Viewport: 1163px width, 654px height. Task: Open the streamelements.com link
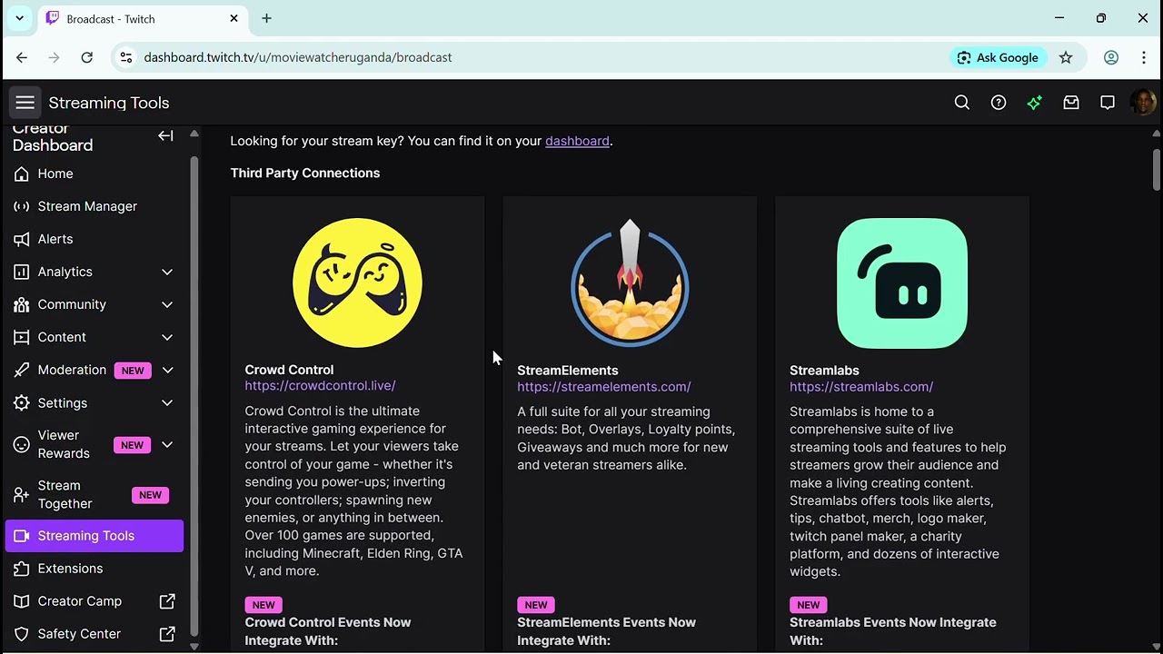click(604, 386)
